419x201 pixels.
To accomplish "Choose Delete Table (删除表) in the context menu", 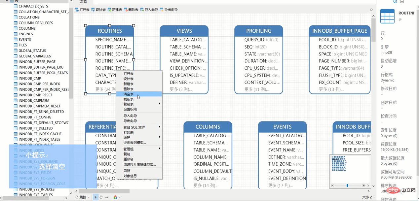I will [x=139, y=89].
